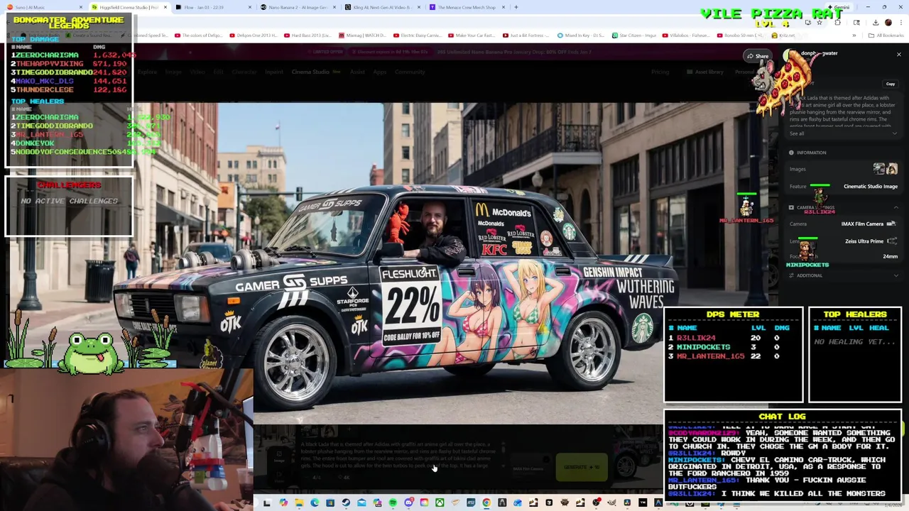909x511 pixels.
Task: Open File Explorer from the taskbar
Action: (x=299, y=502)
